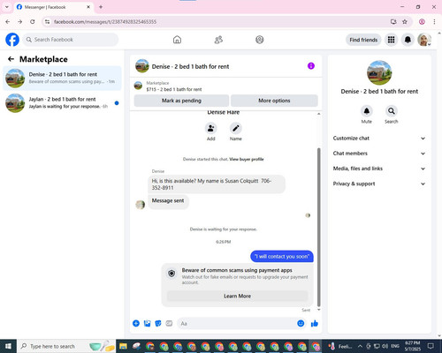The image size is (442, 353).
Task: Open Chrome's three-dot menu
Action: (x=434, y=21)
